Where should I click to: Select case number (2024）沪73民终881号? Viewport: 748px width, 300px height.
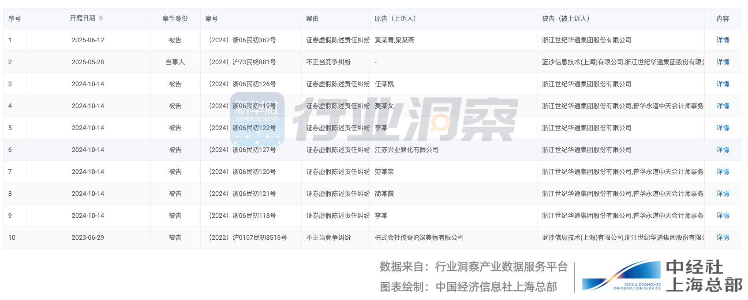click(242, 62)
